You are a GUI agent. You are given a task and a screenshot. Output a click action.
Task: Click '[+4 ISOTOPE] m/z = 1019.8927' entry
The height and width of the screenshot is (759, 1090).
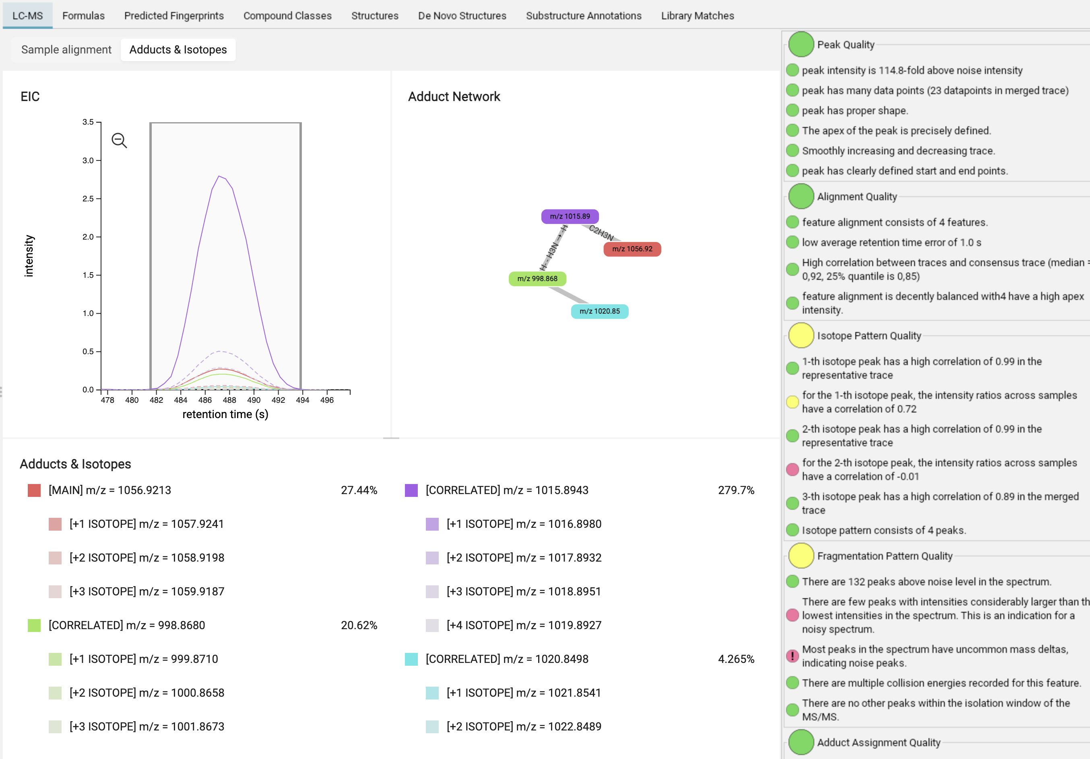tap(524, 625)
